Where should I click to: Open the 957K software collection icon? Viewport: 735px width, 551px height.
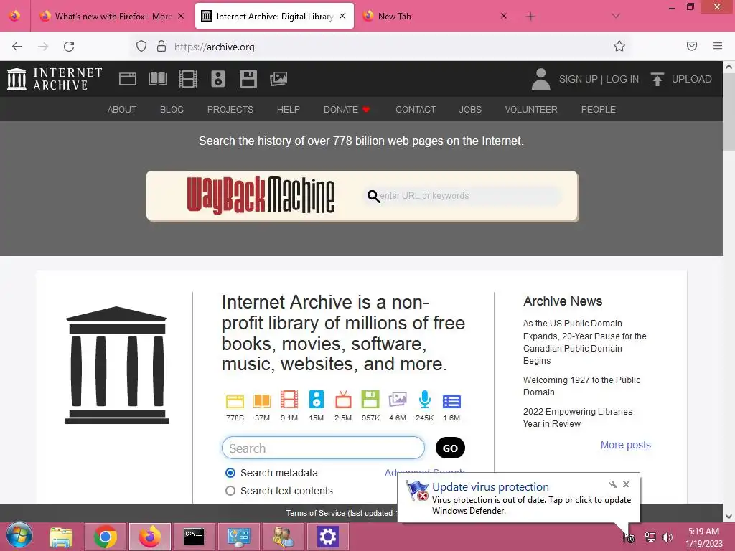pos(370,400)
